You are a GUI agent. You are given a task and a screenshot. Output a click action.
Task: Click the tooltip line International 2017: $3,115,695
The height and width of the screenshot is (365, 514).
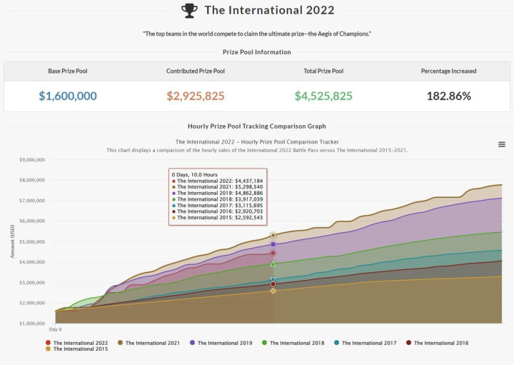pyautogui.click(x=217, y=205)
